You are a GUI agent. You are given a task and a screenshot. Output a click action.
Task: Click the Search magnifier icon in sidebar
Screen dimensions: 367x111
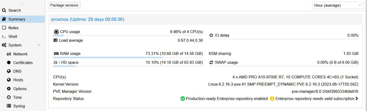(4, 10)
